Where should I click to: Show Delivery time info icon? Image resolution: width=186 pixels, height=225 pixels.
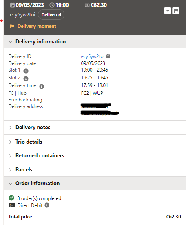tap(42, 86)
